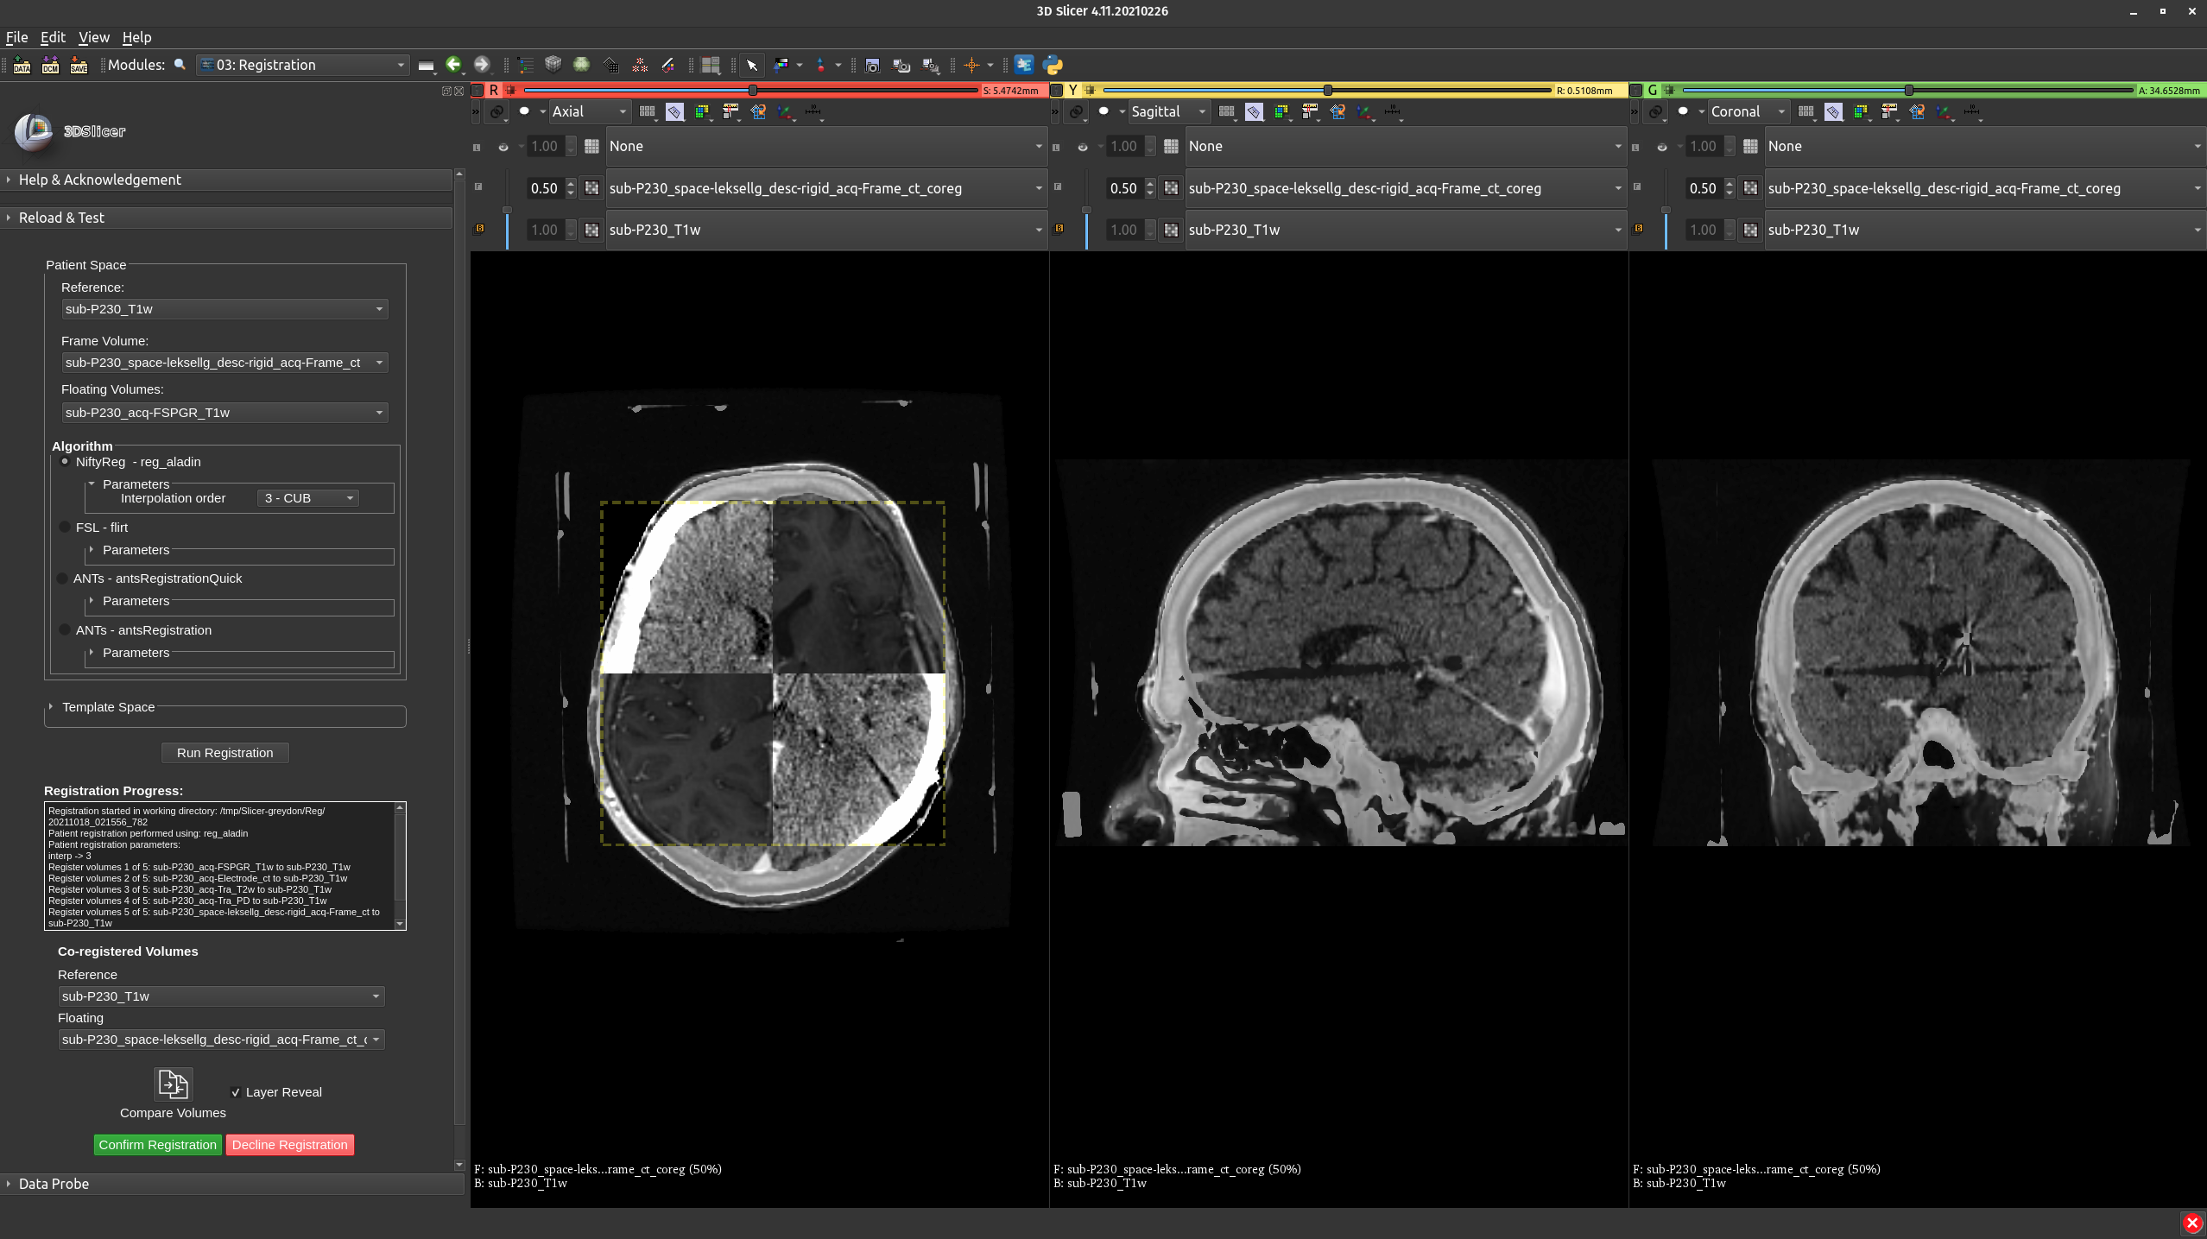Click the load DATA toolbar icon
The height and width of the screenshot is (1239, 2207).
(22, 65)
